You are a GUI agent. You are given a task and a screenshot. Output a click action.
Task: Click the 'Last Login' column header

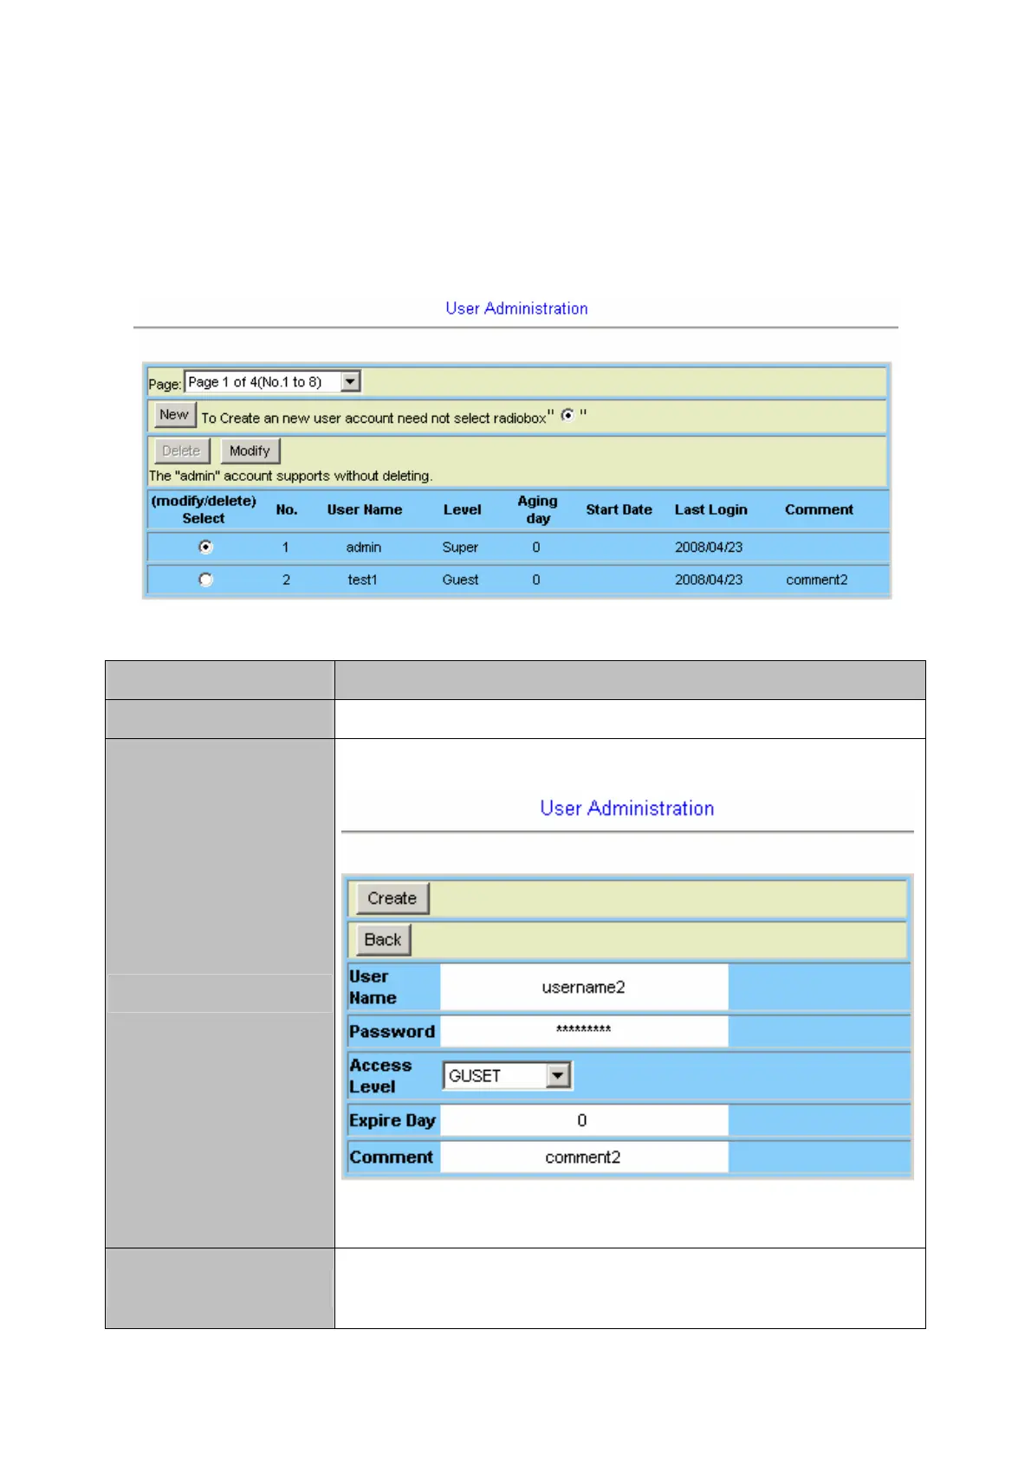(711, 509)
